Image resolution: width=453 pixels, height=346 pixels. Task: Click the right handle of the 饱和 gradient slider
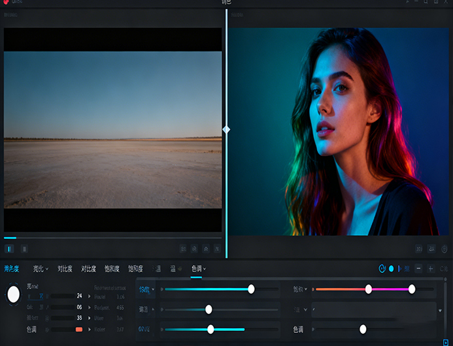pyautogui.click(x=412, y=289)
